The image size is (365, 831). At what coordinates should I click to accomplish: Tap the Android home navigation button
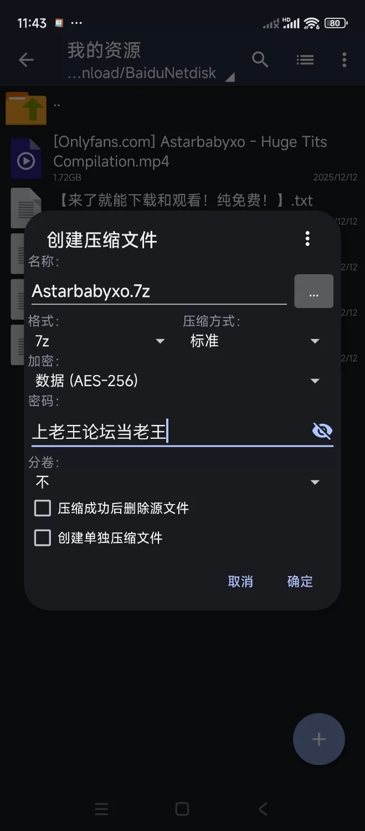(x=182, y=809)
